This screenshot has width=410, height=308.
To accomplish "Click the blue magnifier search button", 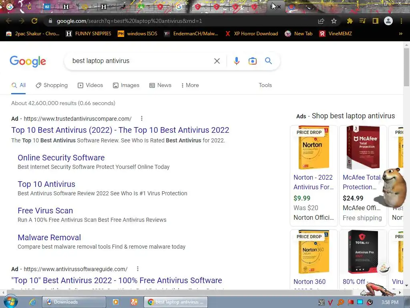I will pyautogui.click(x=268, y=61).
